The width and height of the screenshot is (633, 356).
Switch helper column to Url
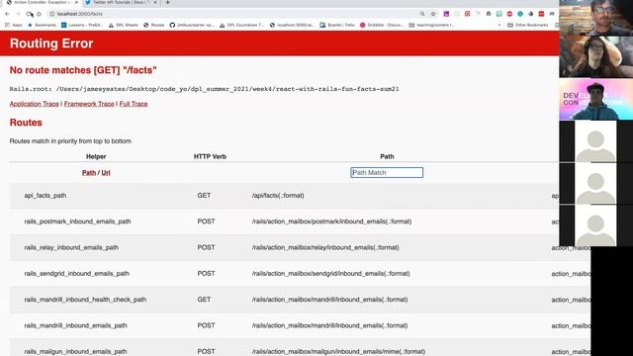coord(106,172)
